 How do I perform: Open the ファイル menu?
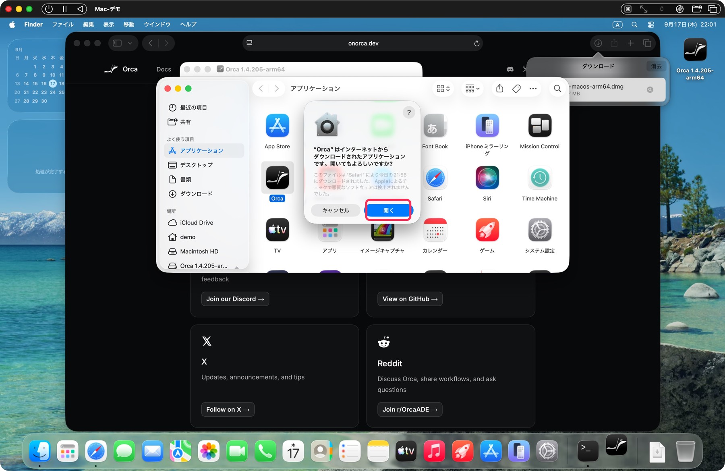coord(63,25)
